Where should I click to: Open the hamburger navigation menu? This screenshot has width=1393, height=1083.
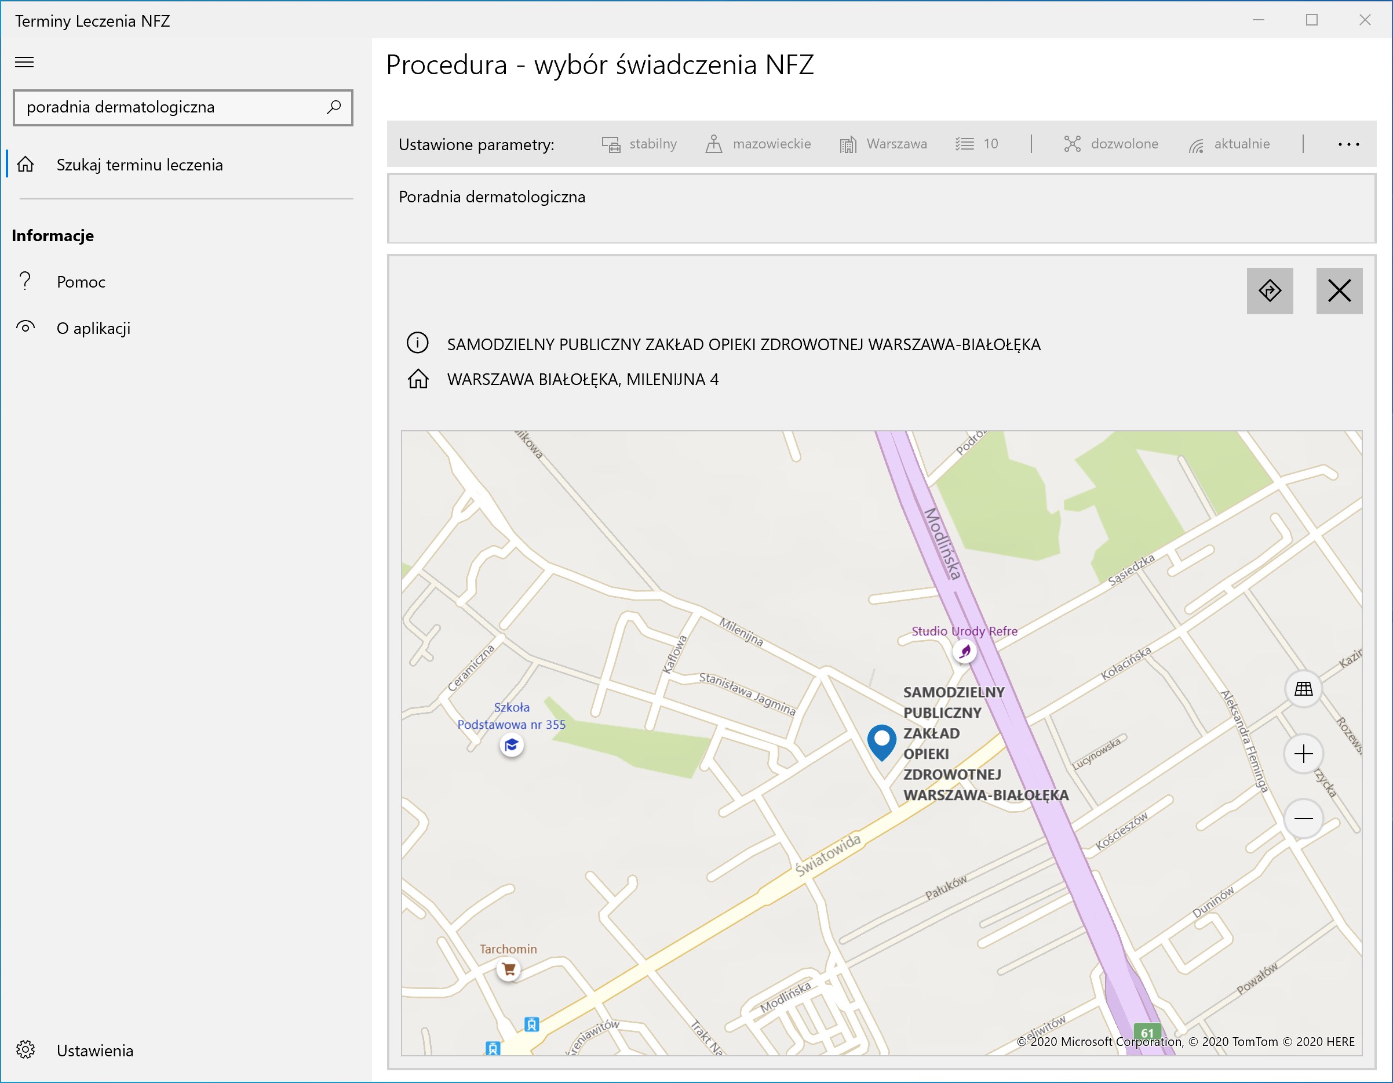(24, 62)
